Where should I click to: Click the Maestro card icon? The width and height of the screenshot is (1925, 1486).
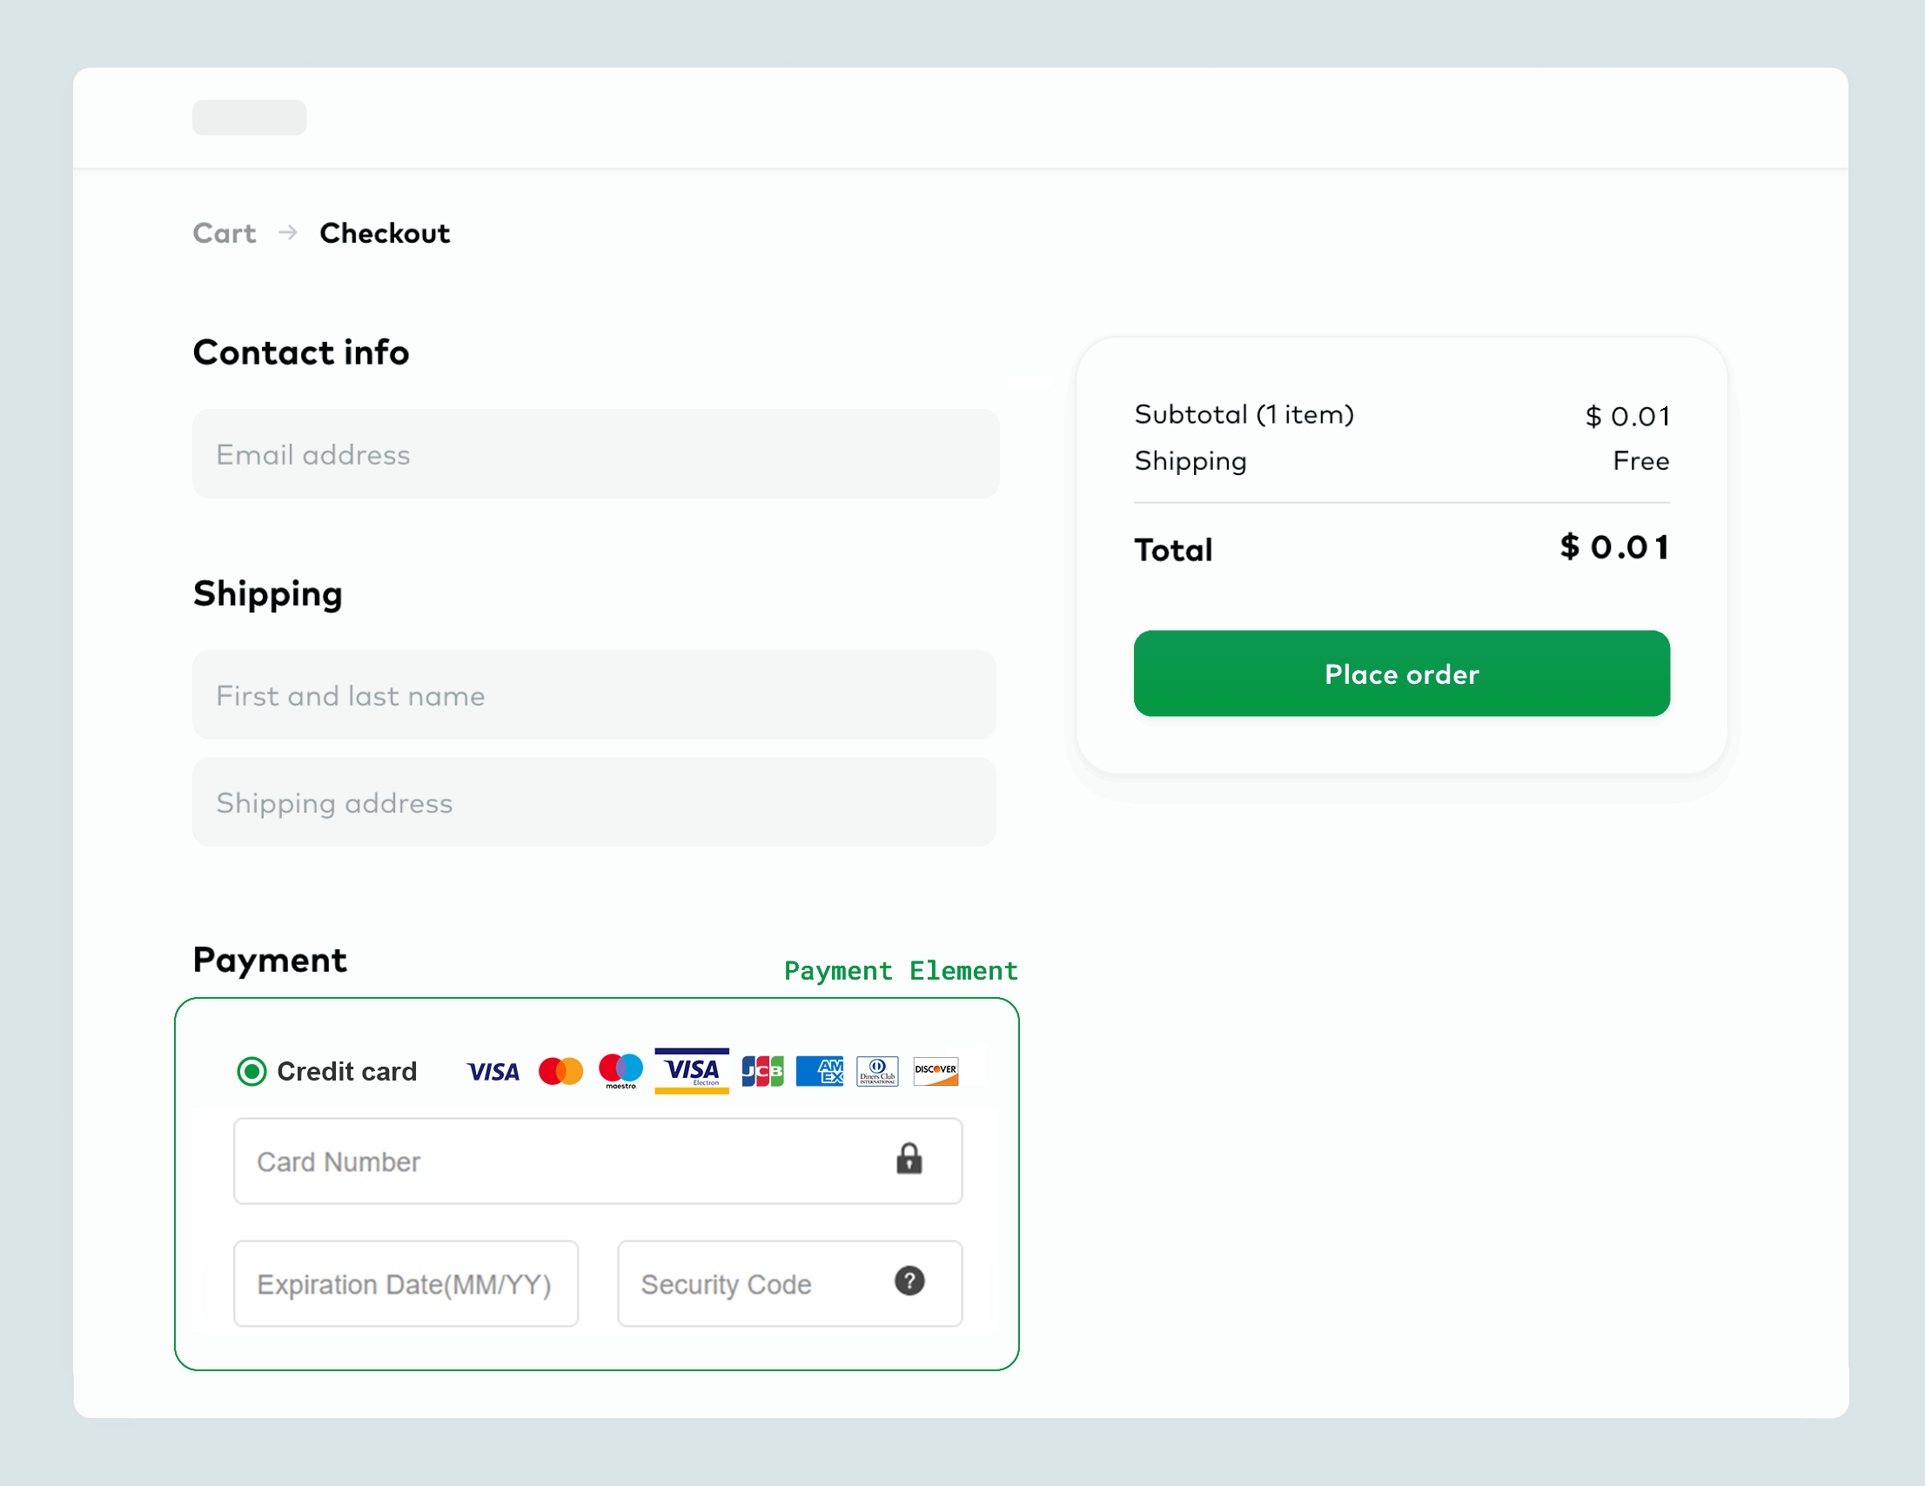[x=620, y=1070]
